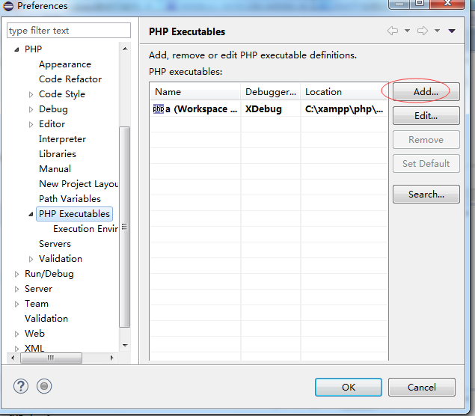Viewport: 475px width, 416px height.
Task: Select New Project Layout item
Action: pos(79,184)
